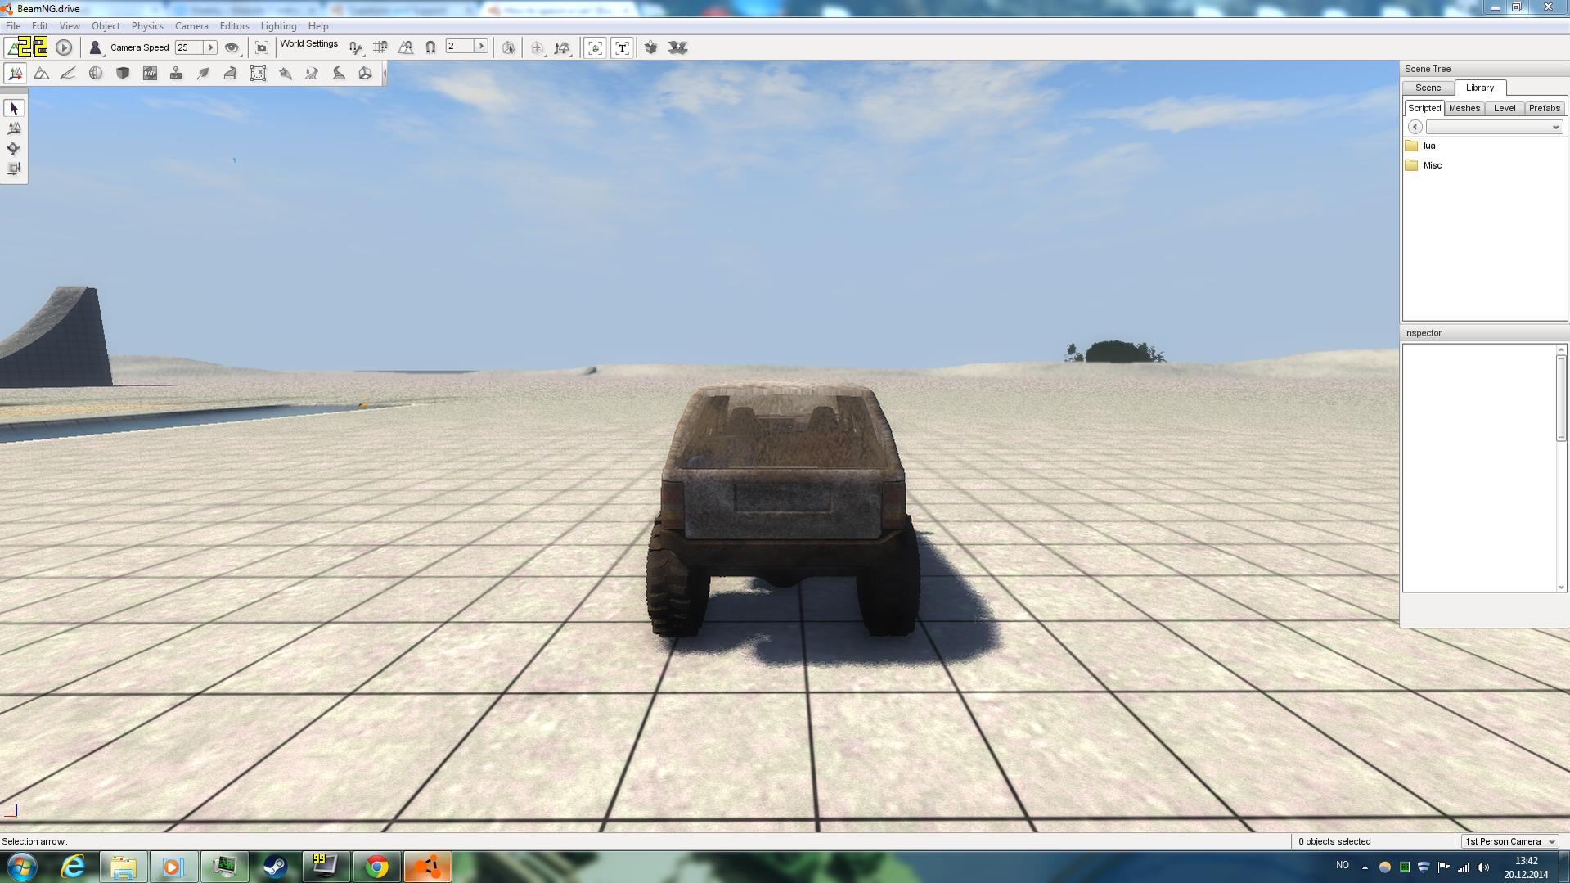The image size is (1570, 883).
Task: Select the Terrain Painter brush icon
Action: point(68,74)
